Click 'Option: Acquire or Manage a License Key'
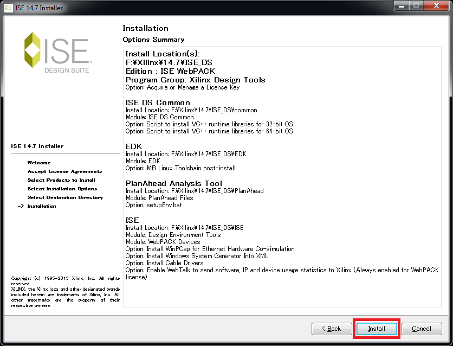The image size is (453, 346). coord(183,87)
